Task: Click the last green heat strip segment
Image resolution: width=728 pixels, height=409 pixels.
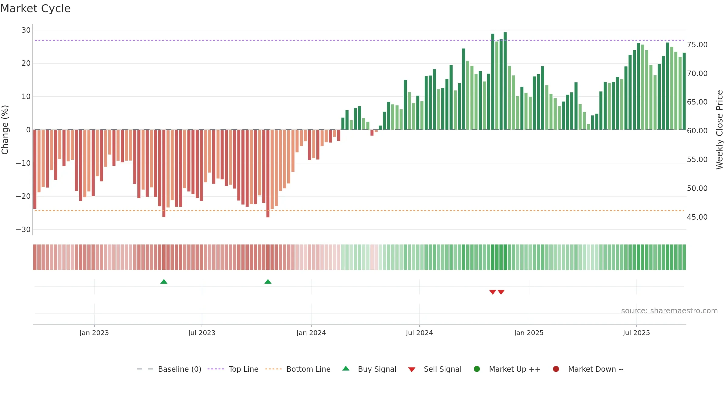Action: [684, 257]
